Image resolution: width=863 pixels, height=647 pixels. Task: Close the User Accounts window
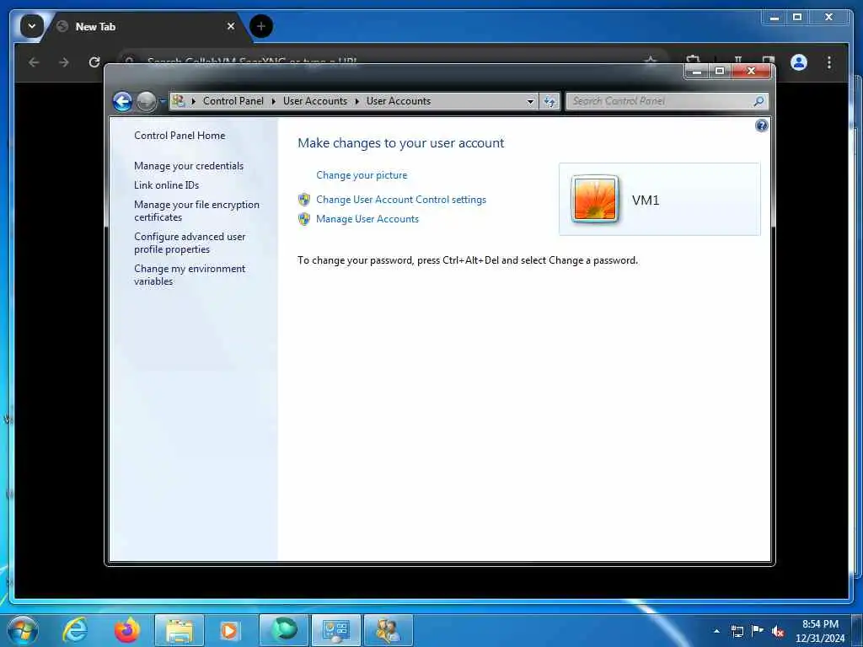click(751, 71)
